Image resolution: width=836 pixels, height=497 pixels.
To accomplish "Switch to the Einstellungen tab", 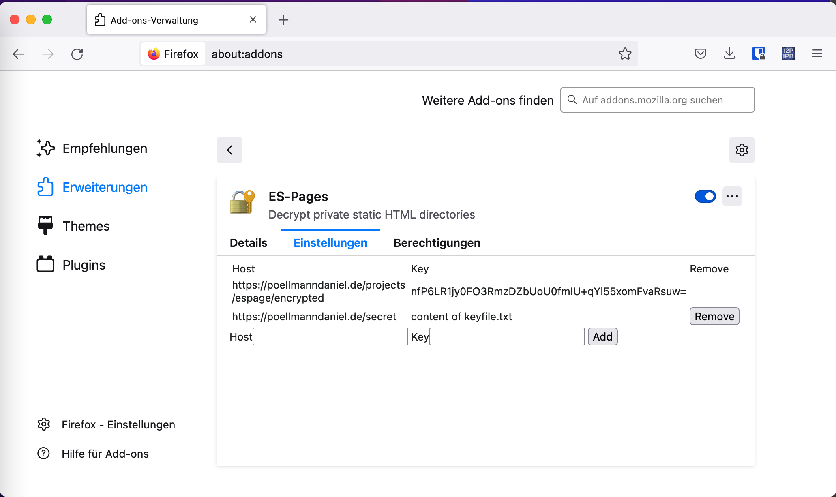I will point(330,243).
